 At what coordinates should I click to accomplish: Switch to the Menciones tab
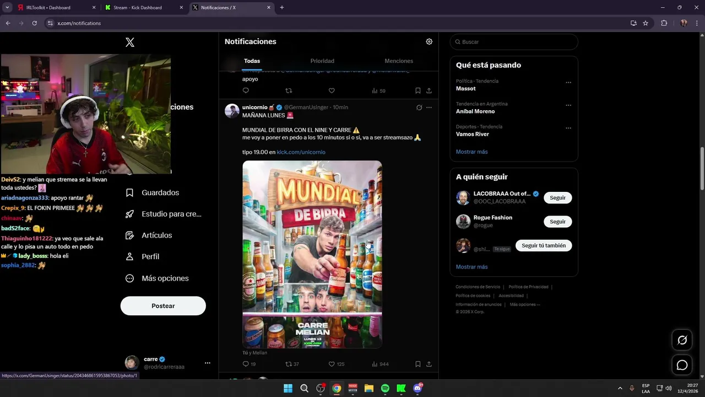pos(399,61)
